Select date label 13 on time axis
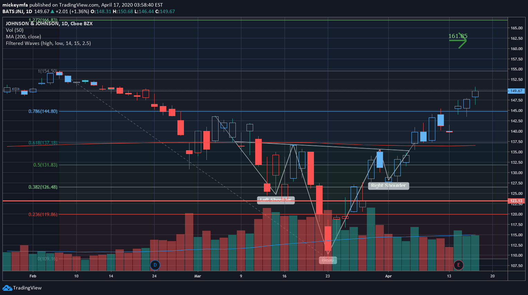 click(449, 276)
